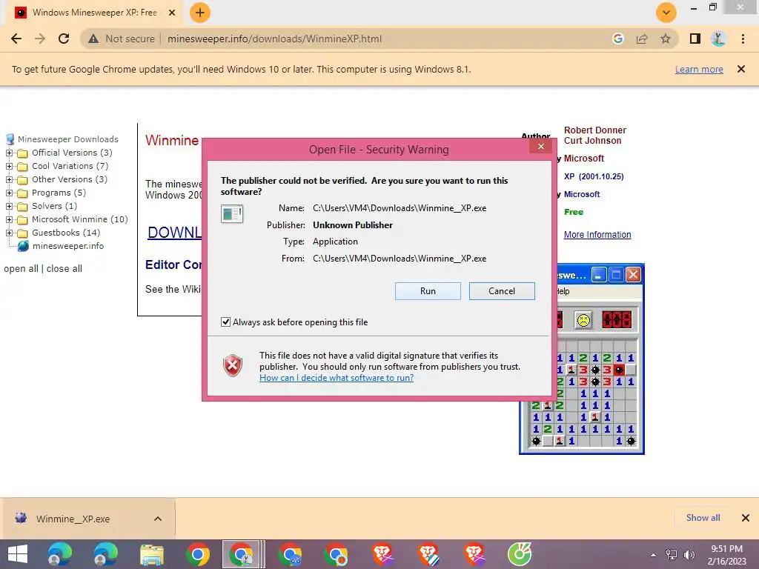Screen dimensions: 759x569
Task: Open the first Brave browser taskbar icon
Action: pyautogui.click(x=383, y=554)
